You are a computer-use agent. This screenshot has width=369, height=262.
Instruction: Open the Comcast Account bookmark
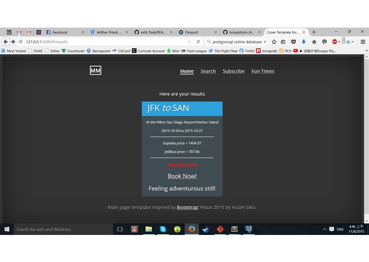[149, 51]
